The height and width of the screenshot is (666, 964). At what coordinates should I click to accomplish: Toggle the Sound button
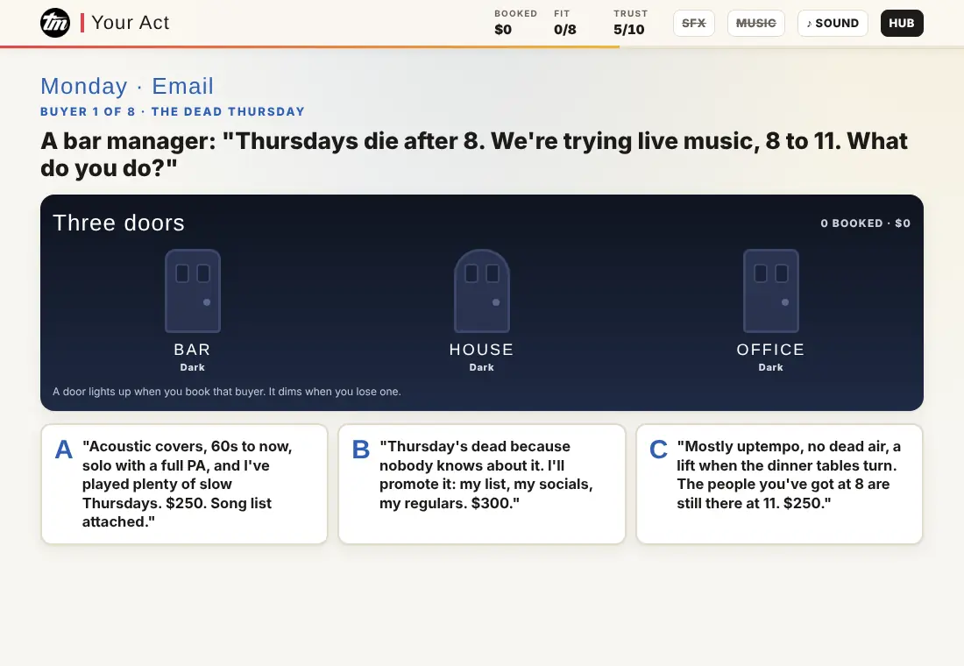point(833,24)
